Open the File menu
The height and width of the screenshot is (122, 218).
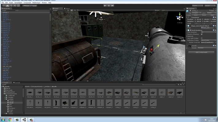coord(3,3)
